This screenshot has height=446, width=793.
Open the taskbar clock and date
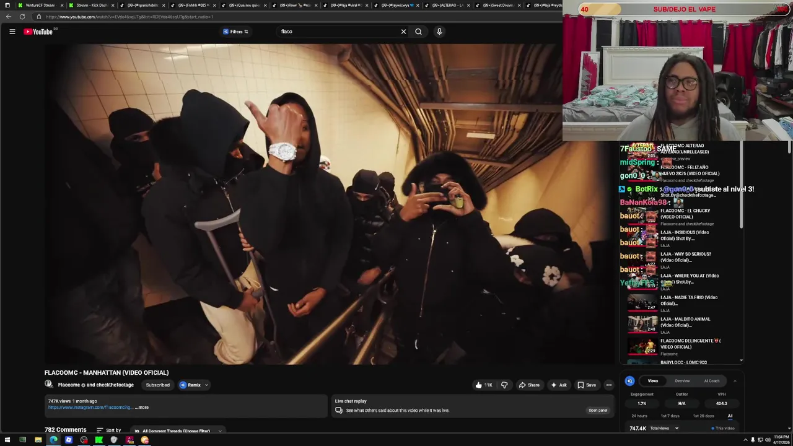coord(781,440)
